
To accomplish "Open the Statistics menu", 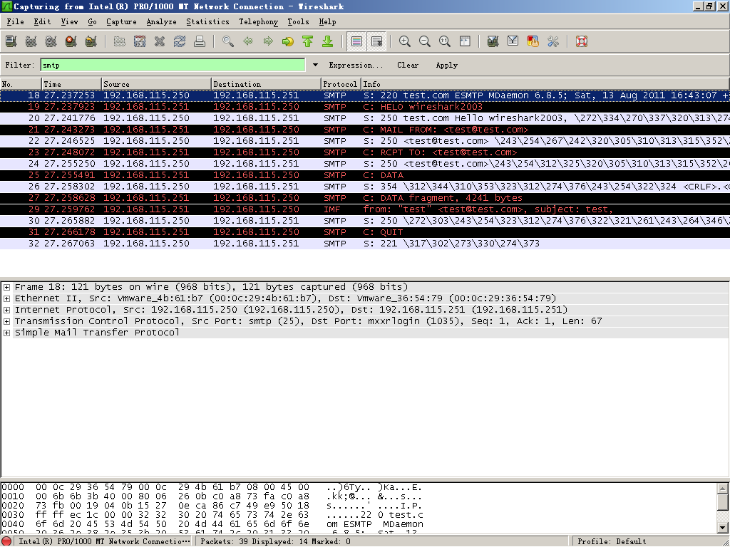I will point(207,22).
